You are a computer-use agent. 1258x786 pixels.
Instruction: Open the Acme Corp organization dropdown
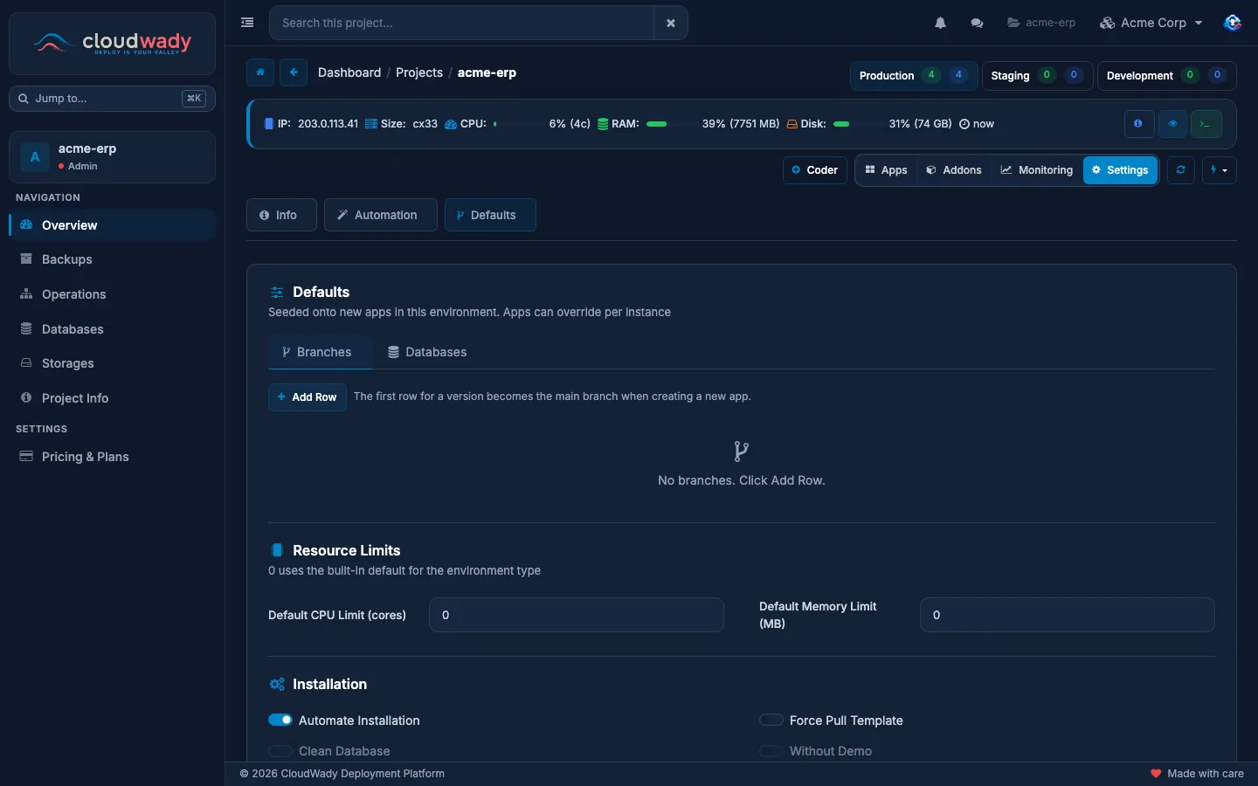pos(1151,23)
